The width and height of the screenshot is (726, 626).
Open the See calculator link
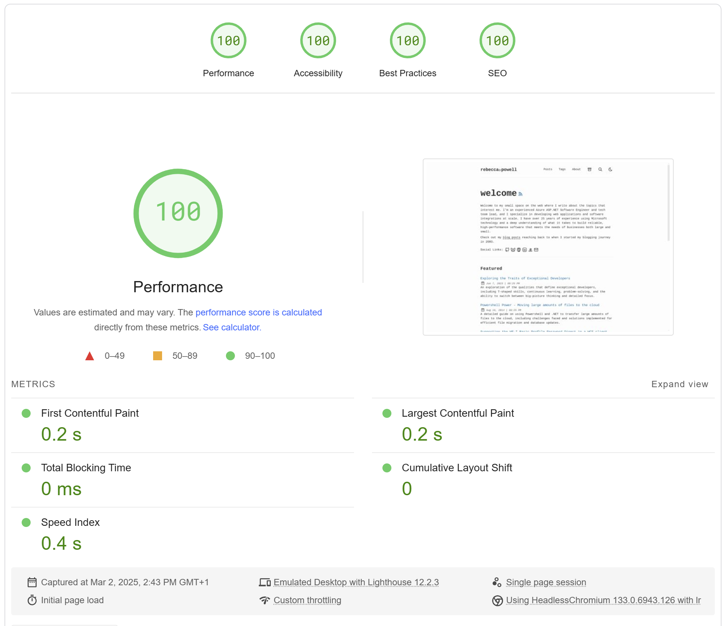coord(232,327)
